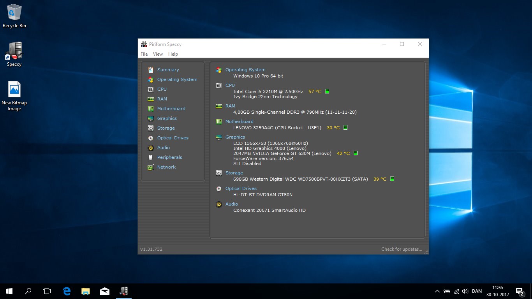Click the GPU temperature 42 °C value
The image size is (532, 299).
(344, 153)
